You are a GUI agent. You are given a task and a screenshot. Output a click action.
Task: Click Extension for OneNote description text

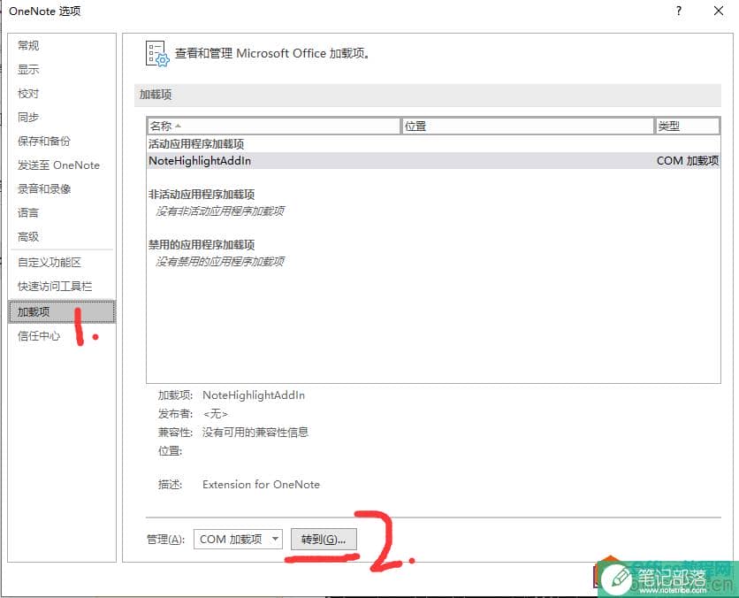tap(261, 485)
